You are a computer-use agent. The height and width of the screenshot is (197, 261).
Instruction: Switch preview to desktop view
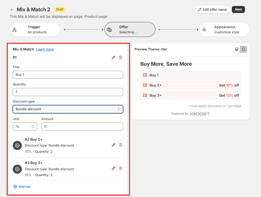point(237,49)
